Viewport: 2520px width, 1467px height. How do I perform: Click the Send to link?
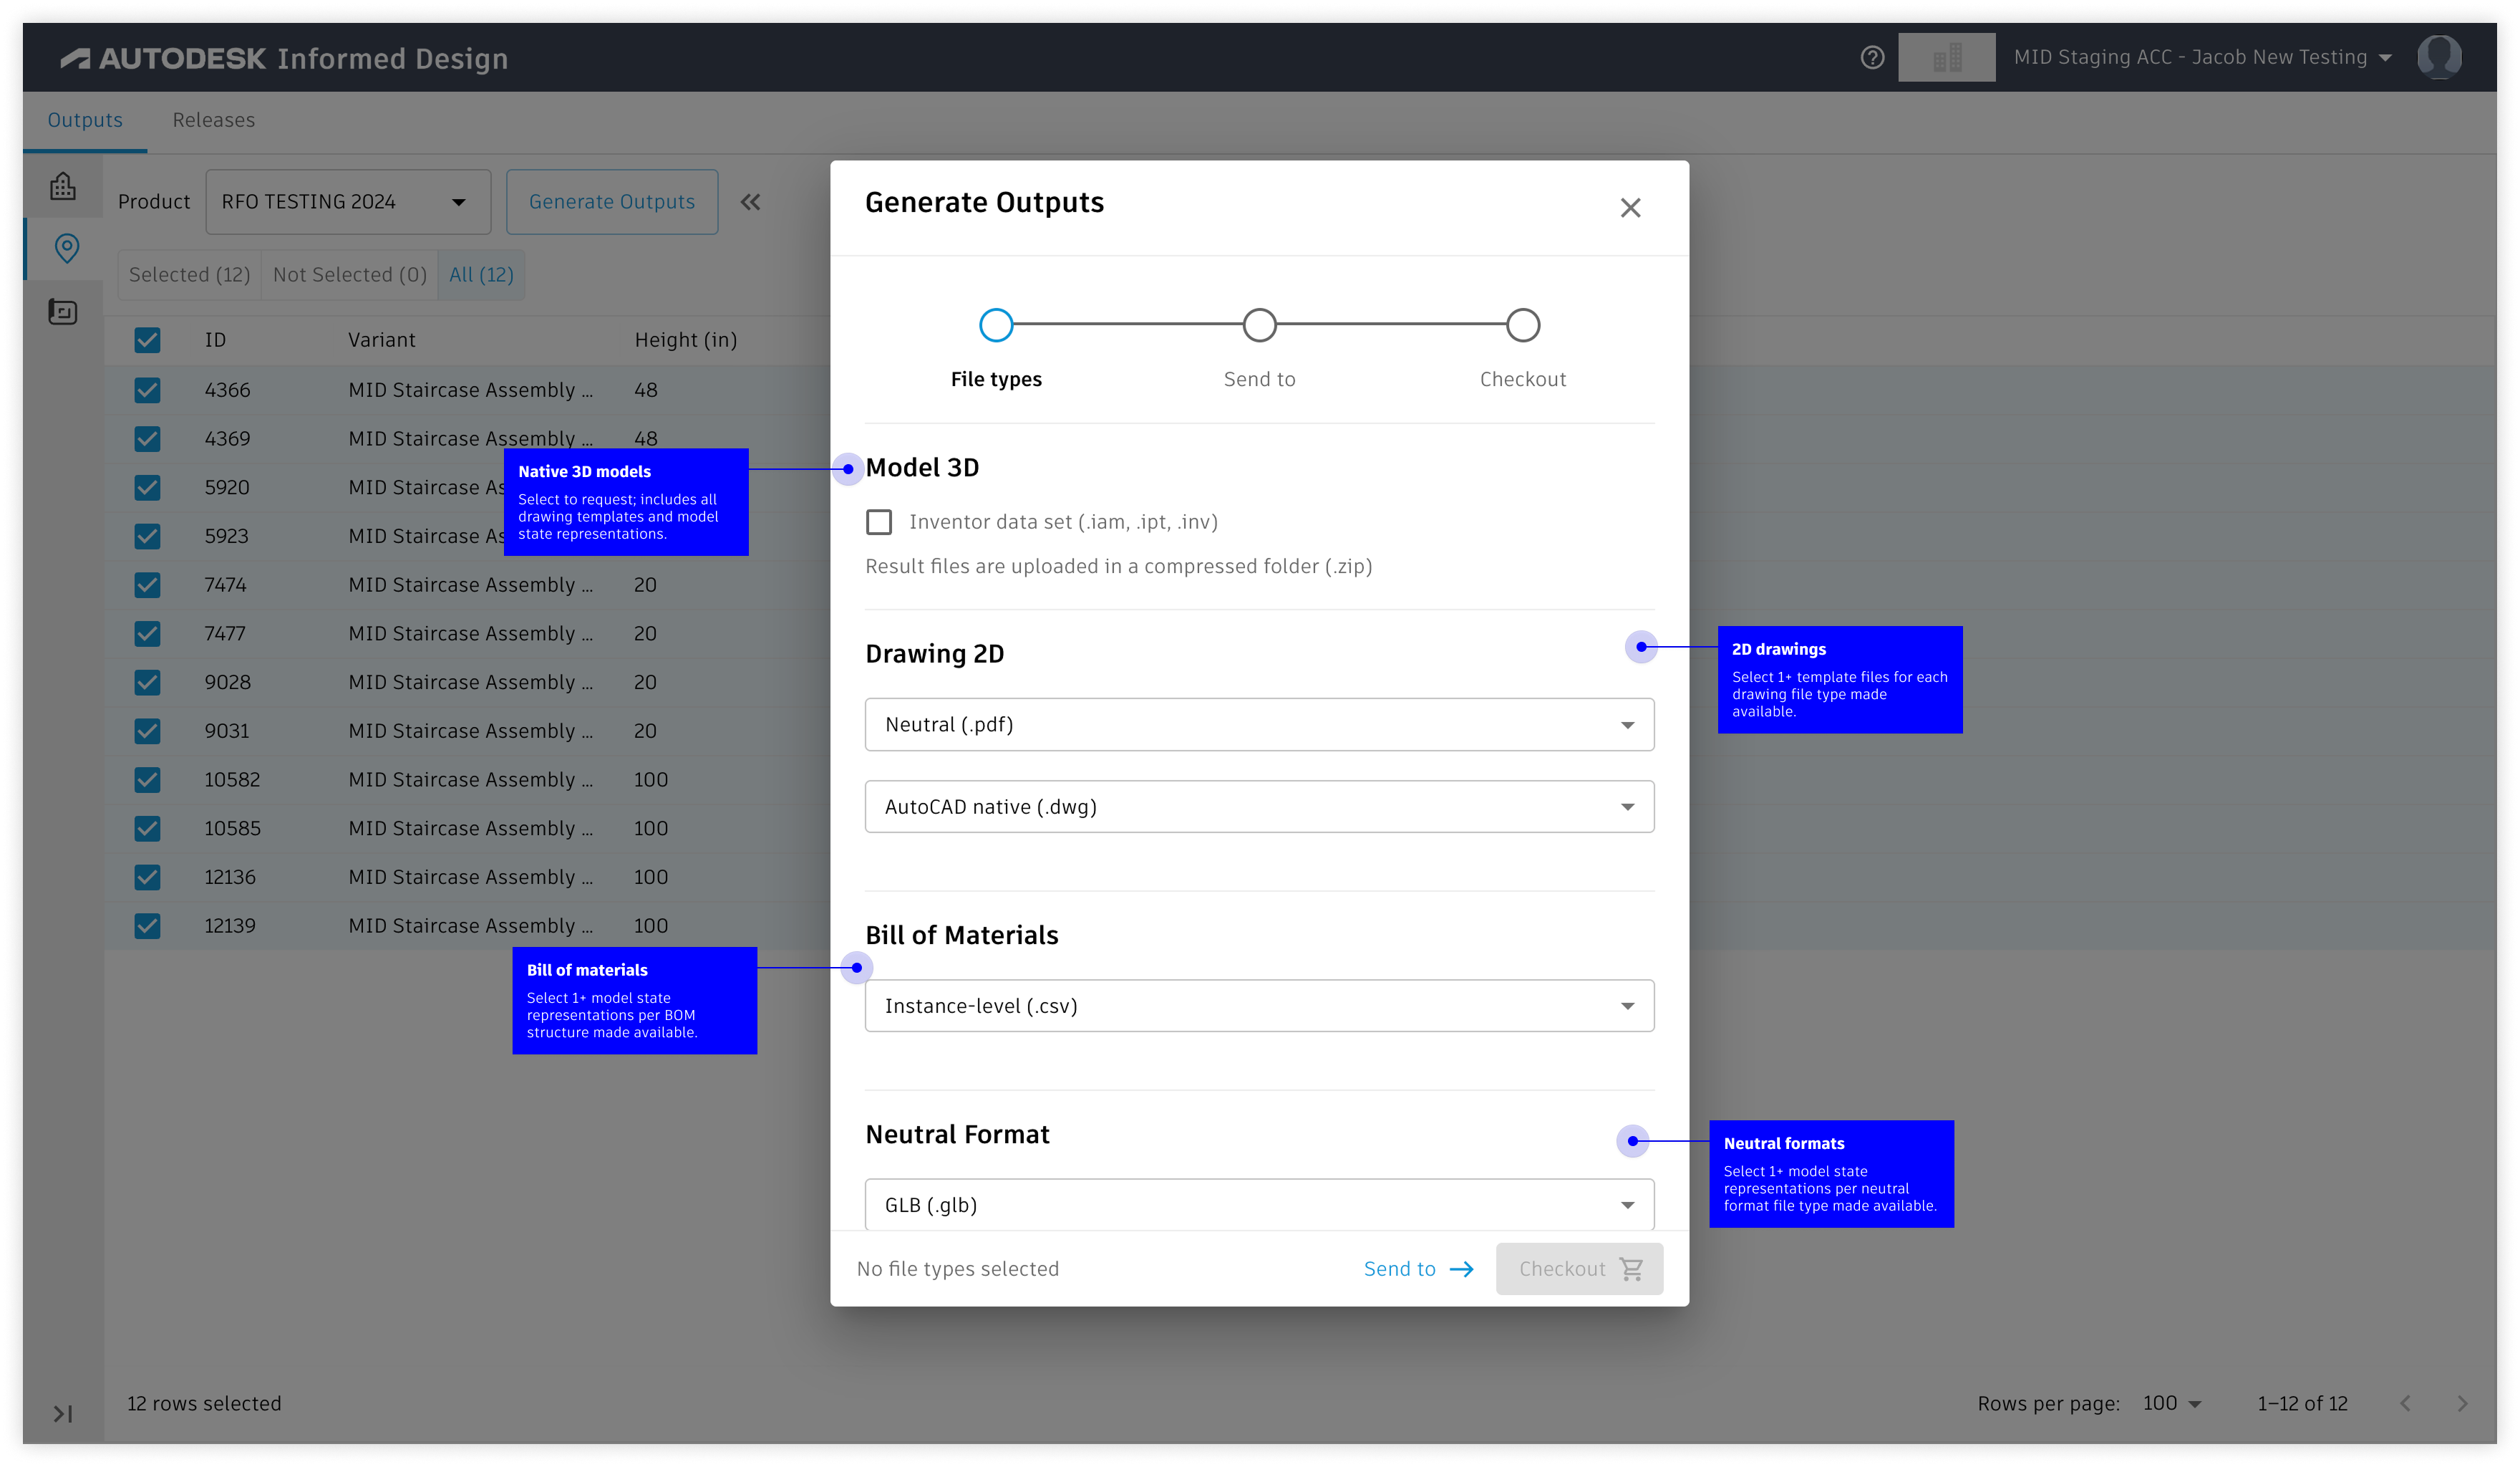[1418, 1269]
